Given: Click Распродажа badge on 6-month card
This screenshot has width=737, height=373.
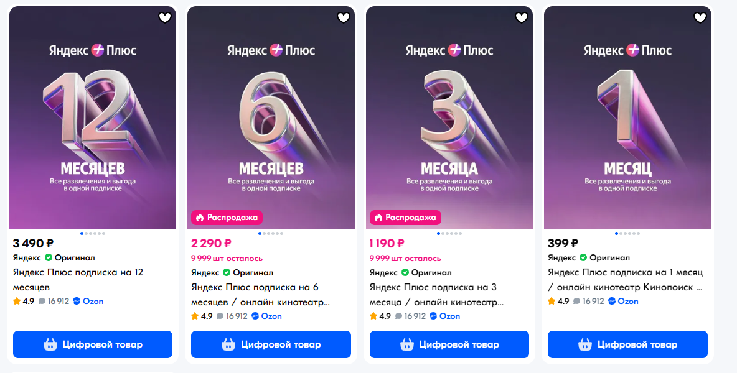Looking at the screenshot, I should [x=227, y=218].
